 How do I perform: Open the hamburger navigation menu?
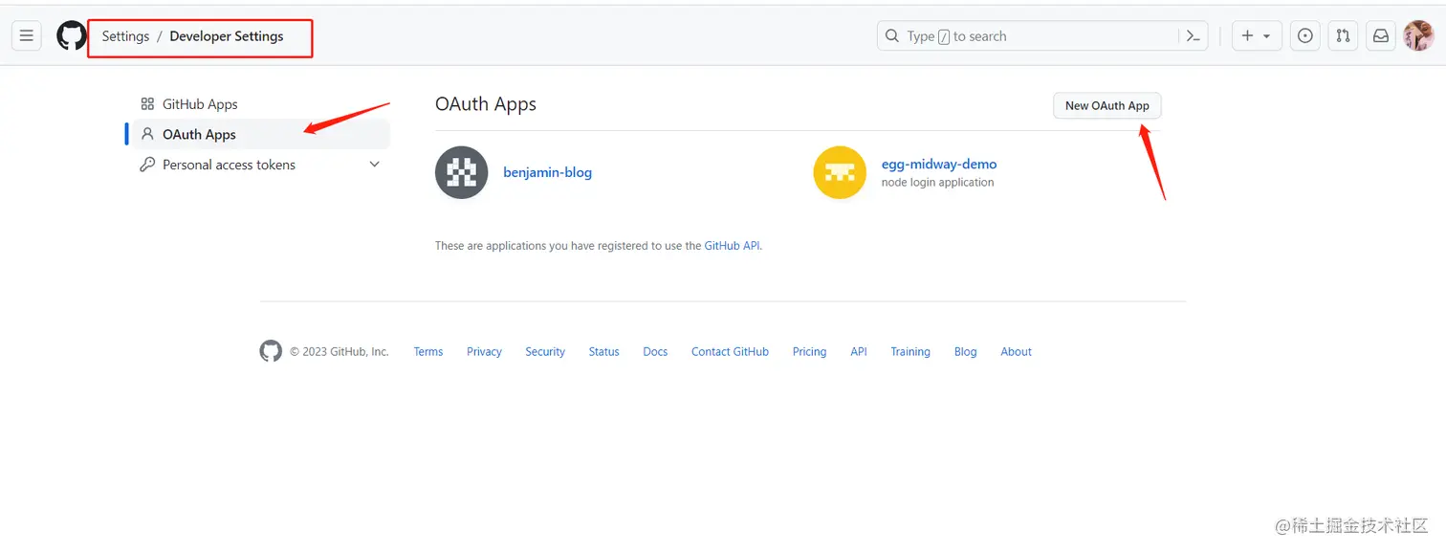[x=26, y=36]
